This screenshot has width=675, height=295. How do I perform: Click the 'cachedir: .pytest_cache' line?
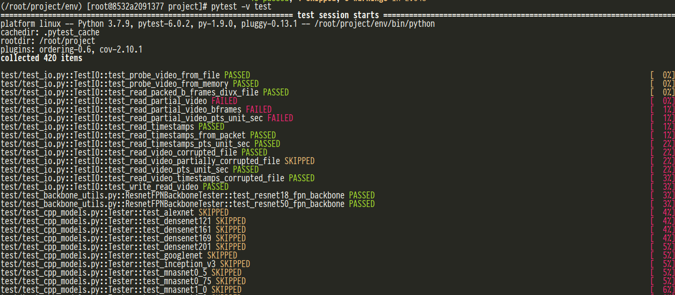[50, 33]
